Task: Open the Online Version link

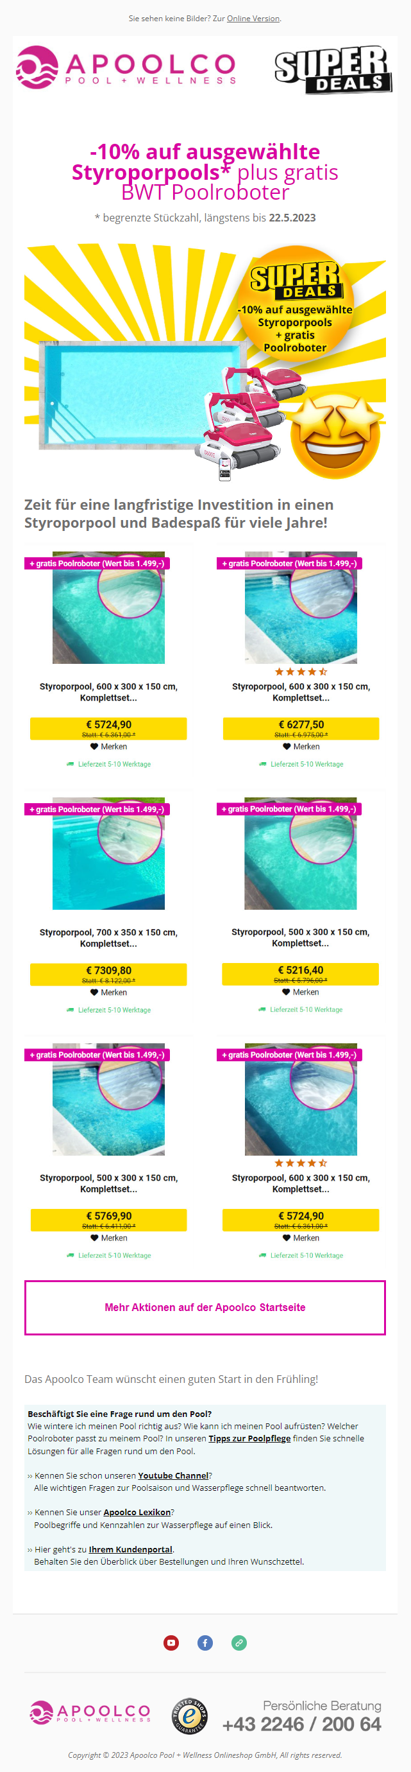Action: click(x=253, y=19)
